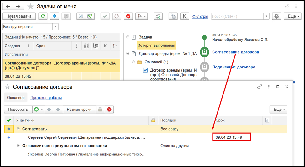
Task: Open Подписание договора link in history
Action: coord(234,67)
